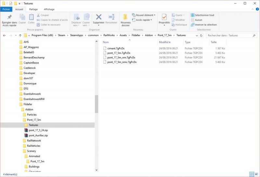Select the pont_17_5m.TgPcDx file

coord(119,53)
